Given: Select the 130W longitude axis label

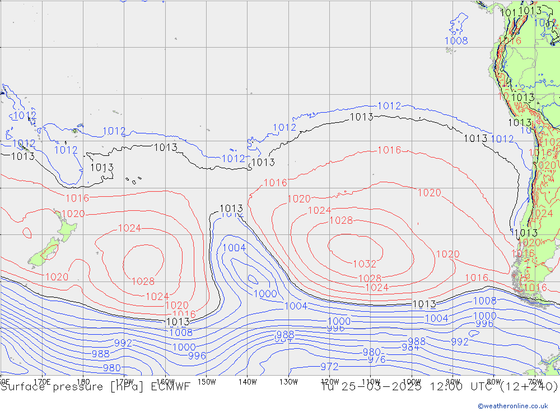Looking at the screenshot, I should coord(288,381).
